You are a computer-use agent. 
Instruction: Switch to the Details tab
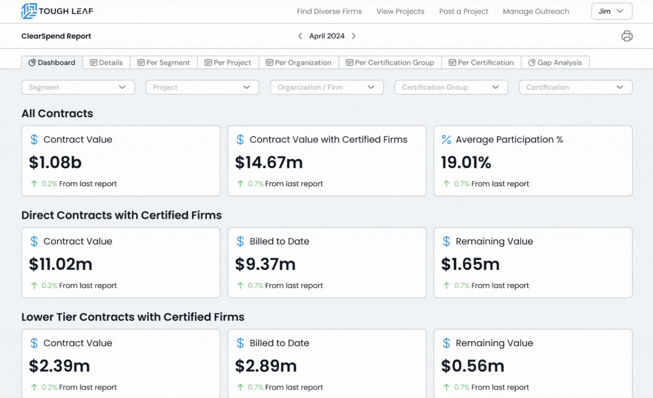(106, 63)
